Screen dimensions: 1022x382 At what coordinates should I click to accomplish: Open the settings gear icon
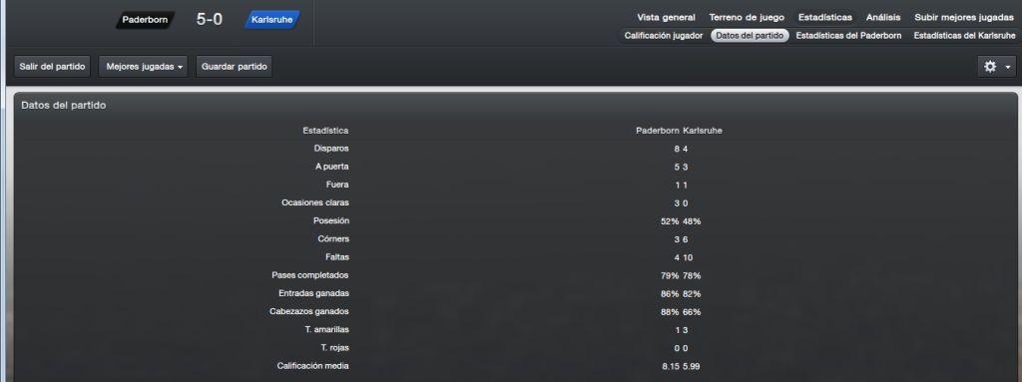[x=989, y=67]
